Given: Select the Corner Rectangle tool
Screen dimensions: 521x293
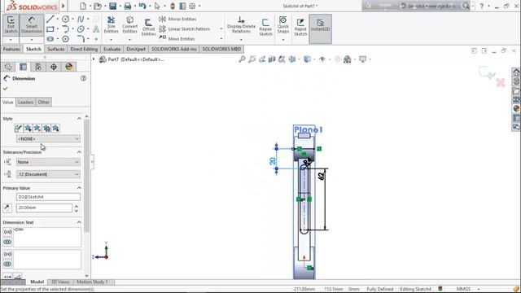Looking at the screenshot, I should [50, 29].
